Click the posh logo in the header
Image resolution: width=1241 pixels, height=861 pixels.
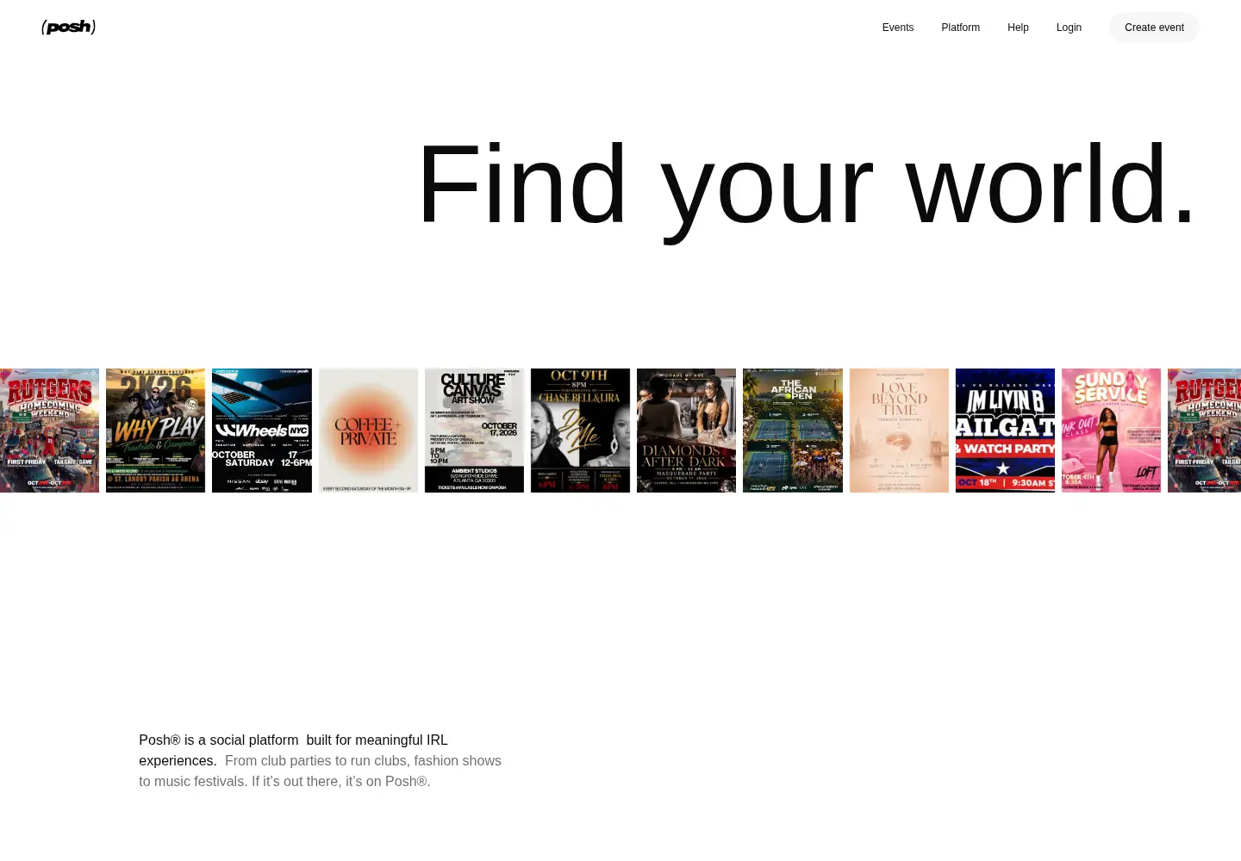coord(68,28)
